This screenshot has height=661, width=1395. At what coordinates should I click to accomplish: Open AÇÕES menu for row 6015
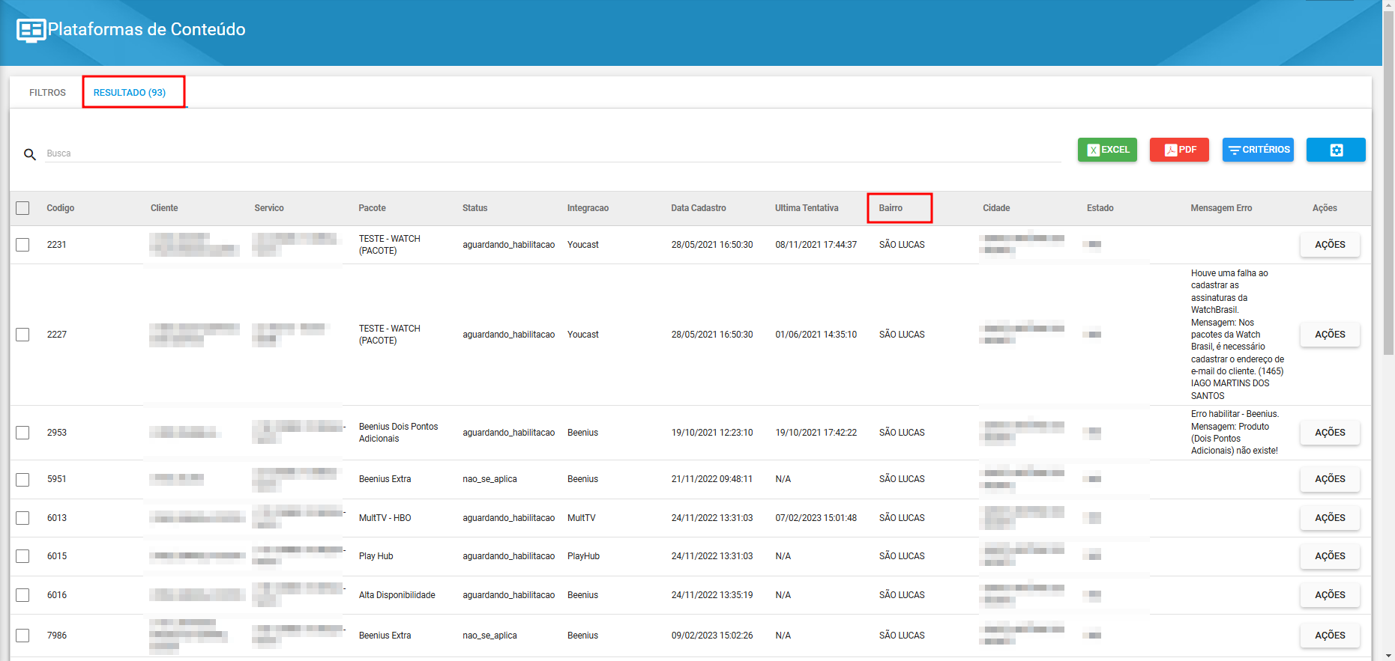[x=1330, y=556]
